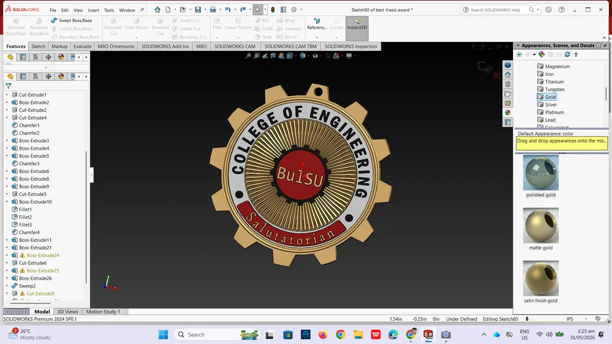The height and width of the screenshot is (344, 612).
Task: Expand the Sweep2 feature node
Action: (7, 286)
